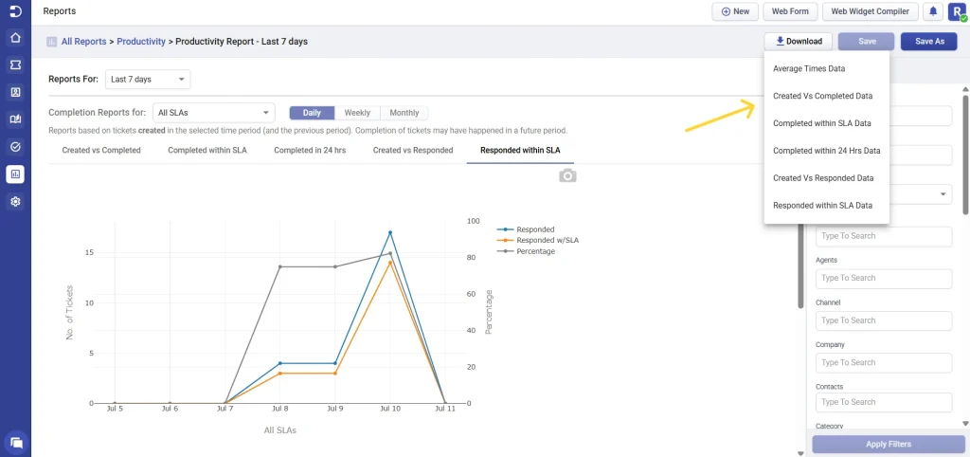Click the reports icon beside All Reports breadcrumb
The image size is (970, 457).
[x=52, y=42]
